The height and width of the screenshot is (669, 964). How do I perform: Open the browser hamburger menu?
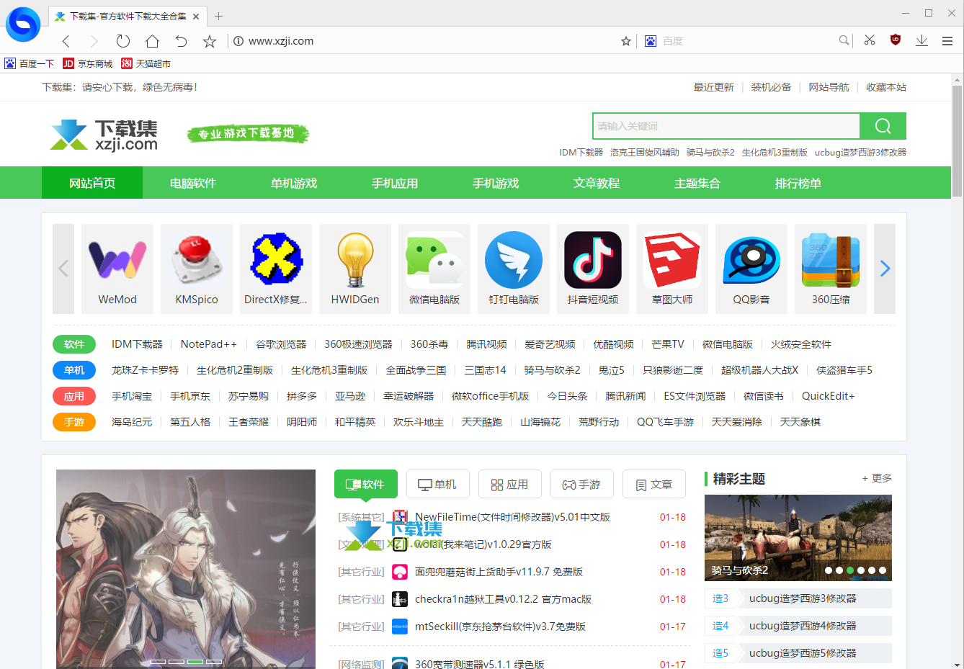947,41
